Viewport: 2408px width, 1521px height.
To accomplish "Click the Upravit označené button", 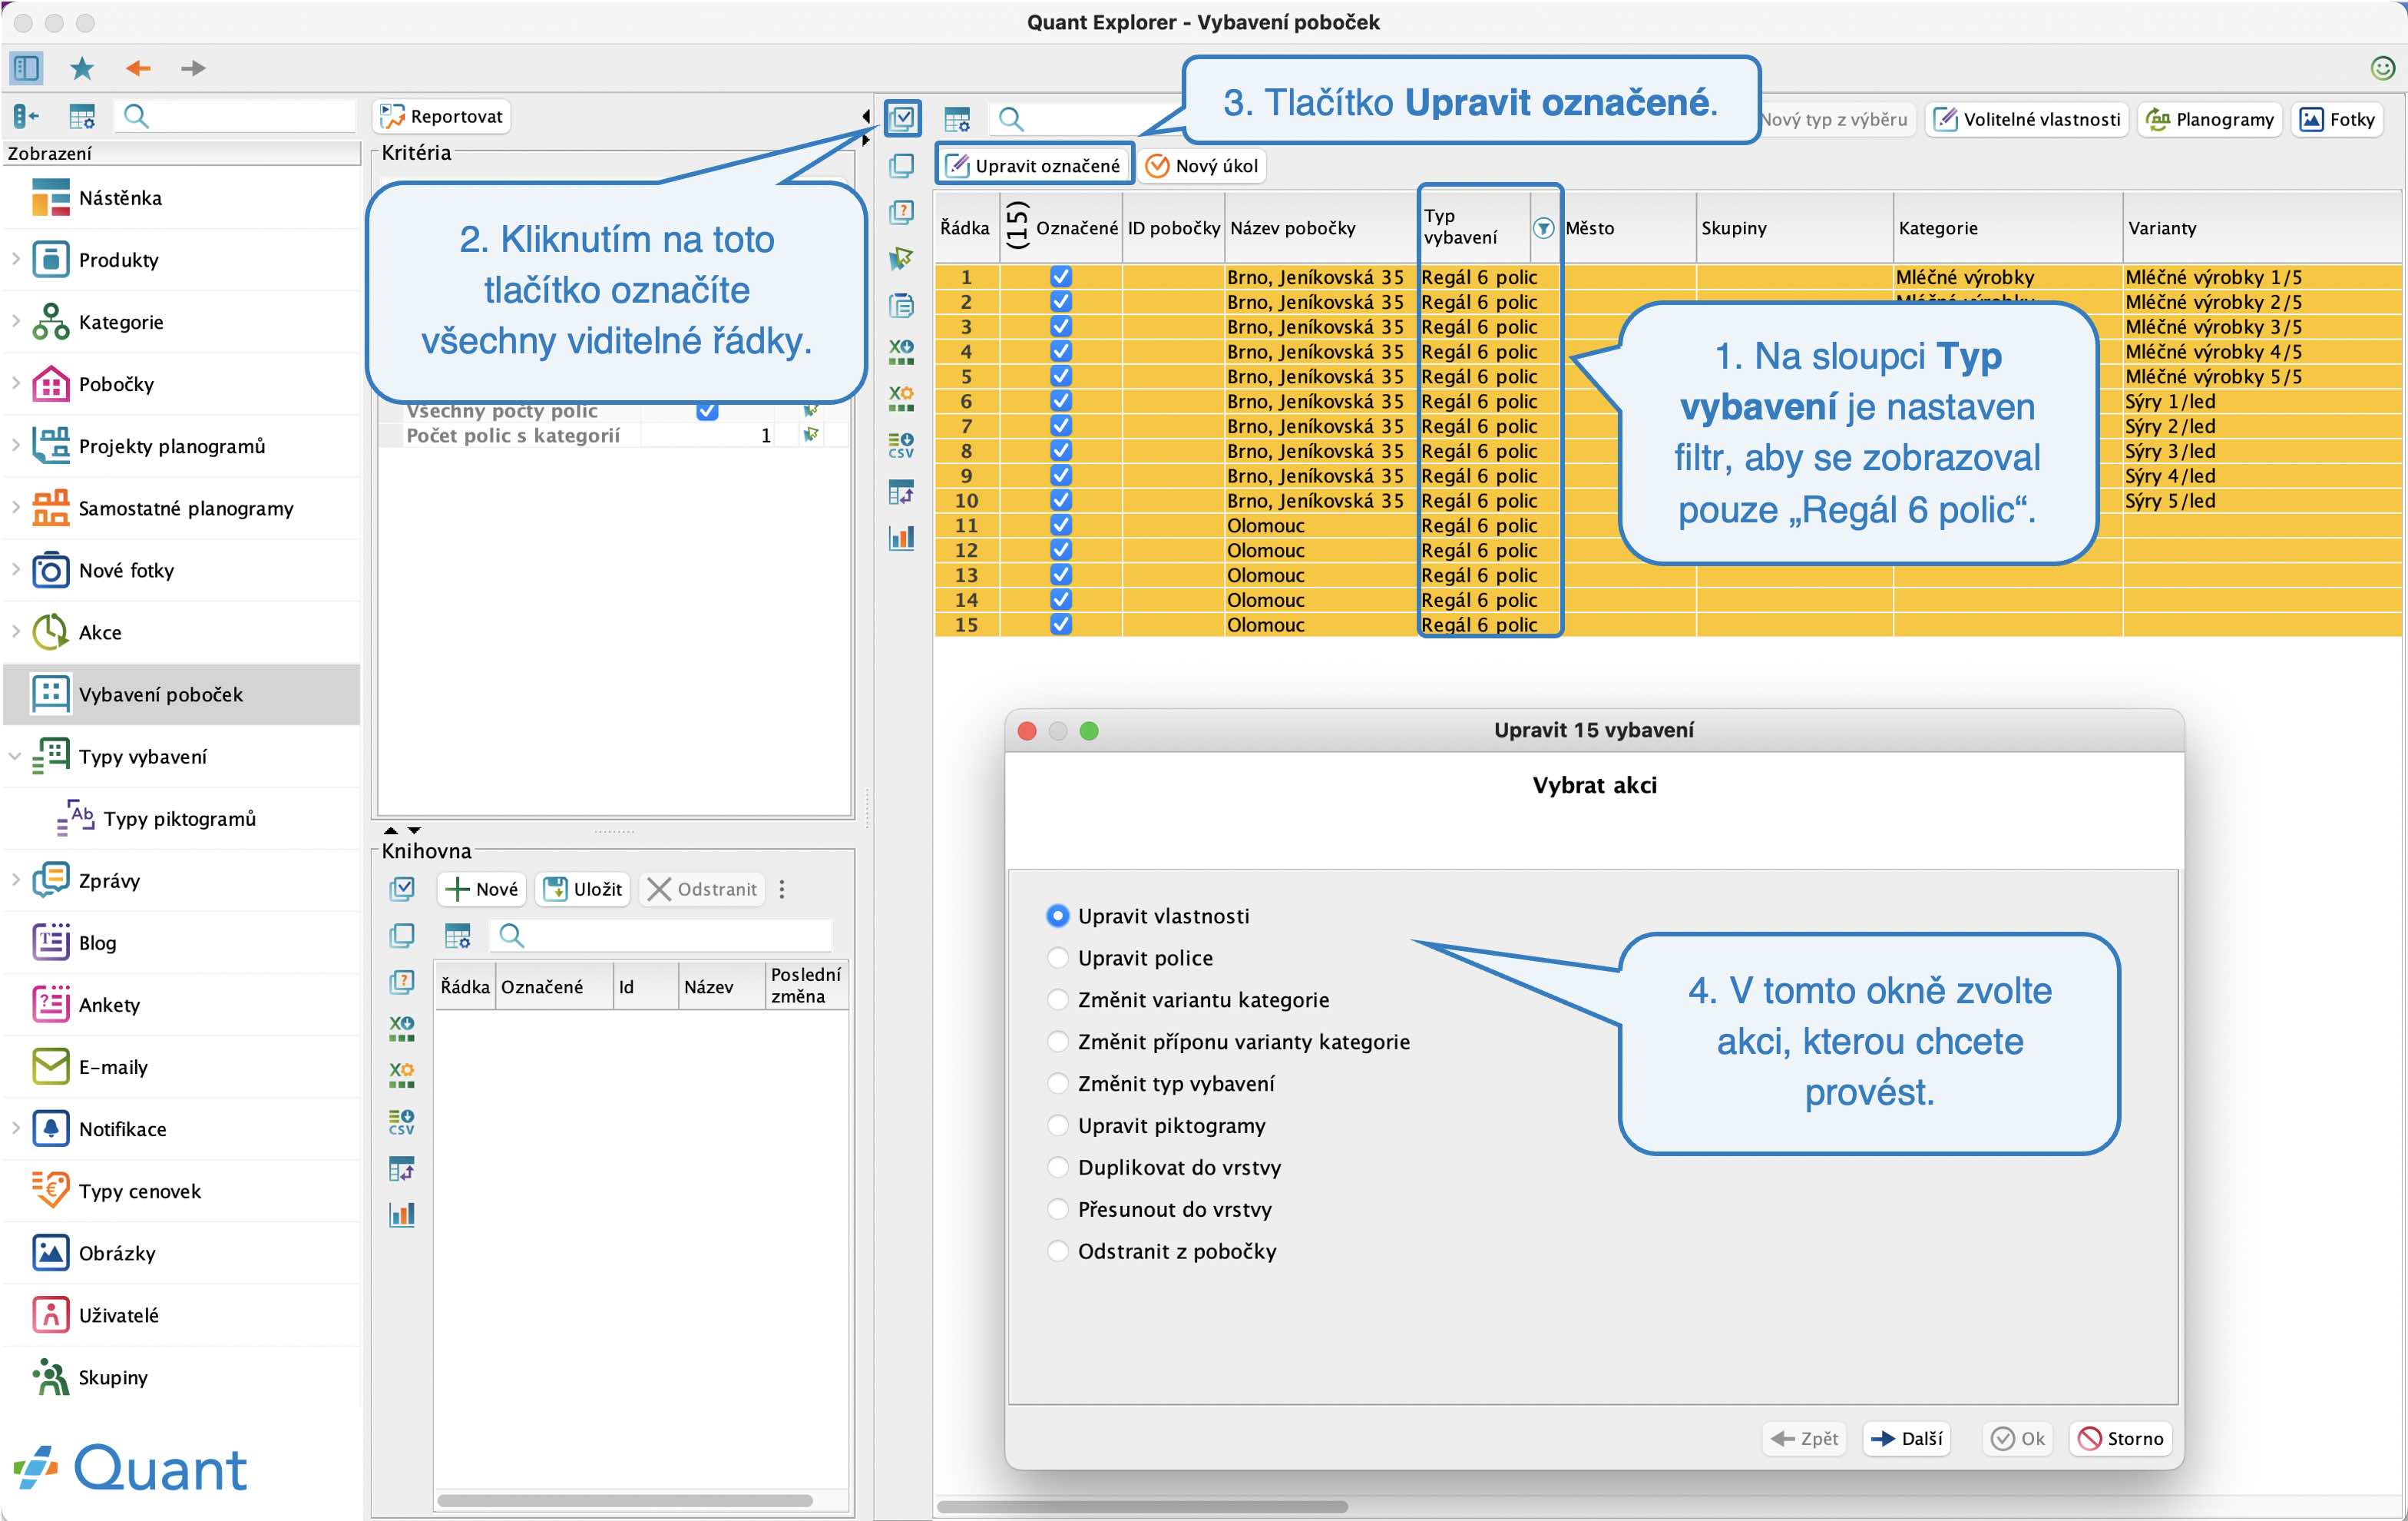I will (x=1034, y=165).
